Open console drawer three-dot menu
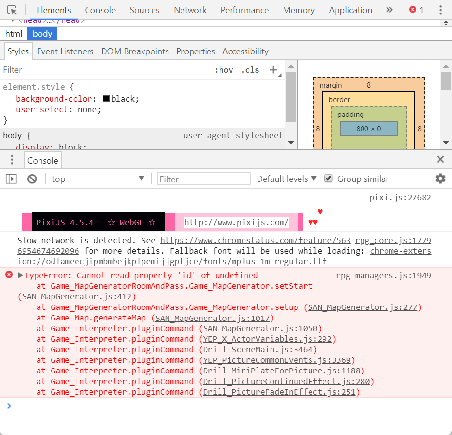The height and width of the screenshot is (435, 452). [x=12, y=160]
